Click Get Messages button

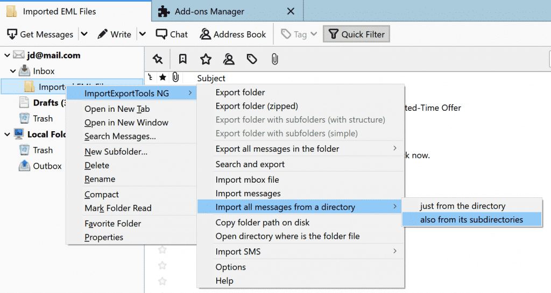coord(40,34)
